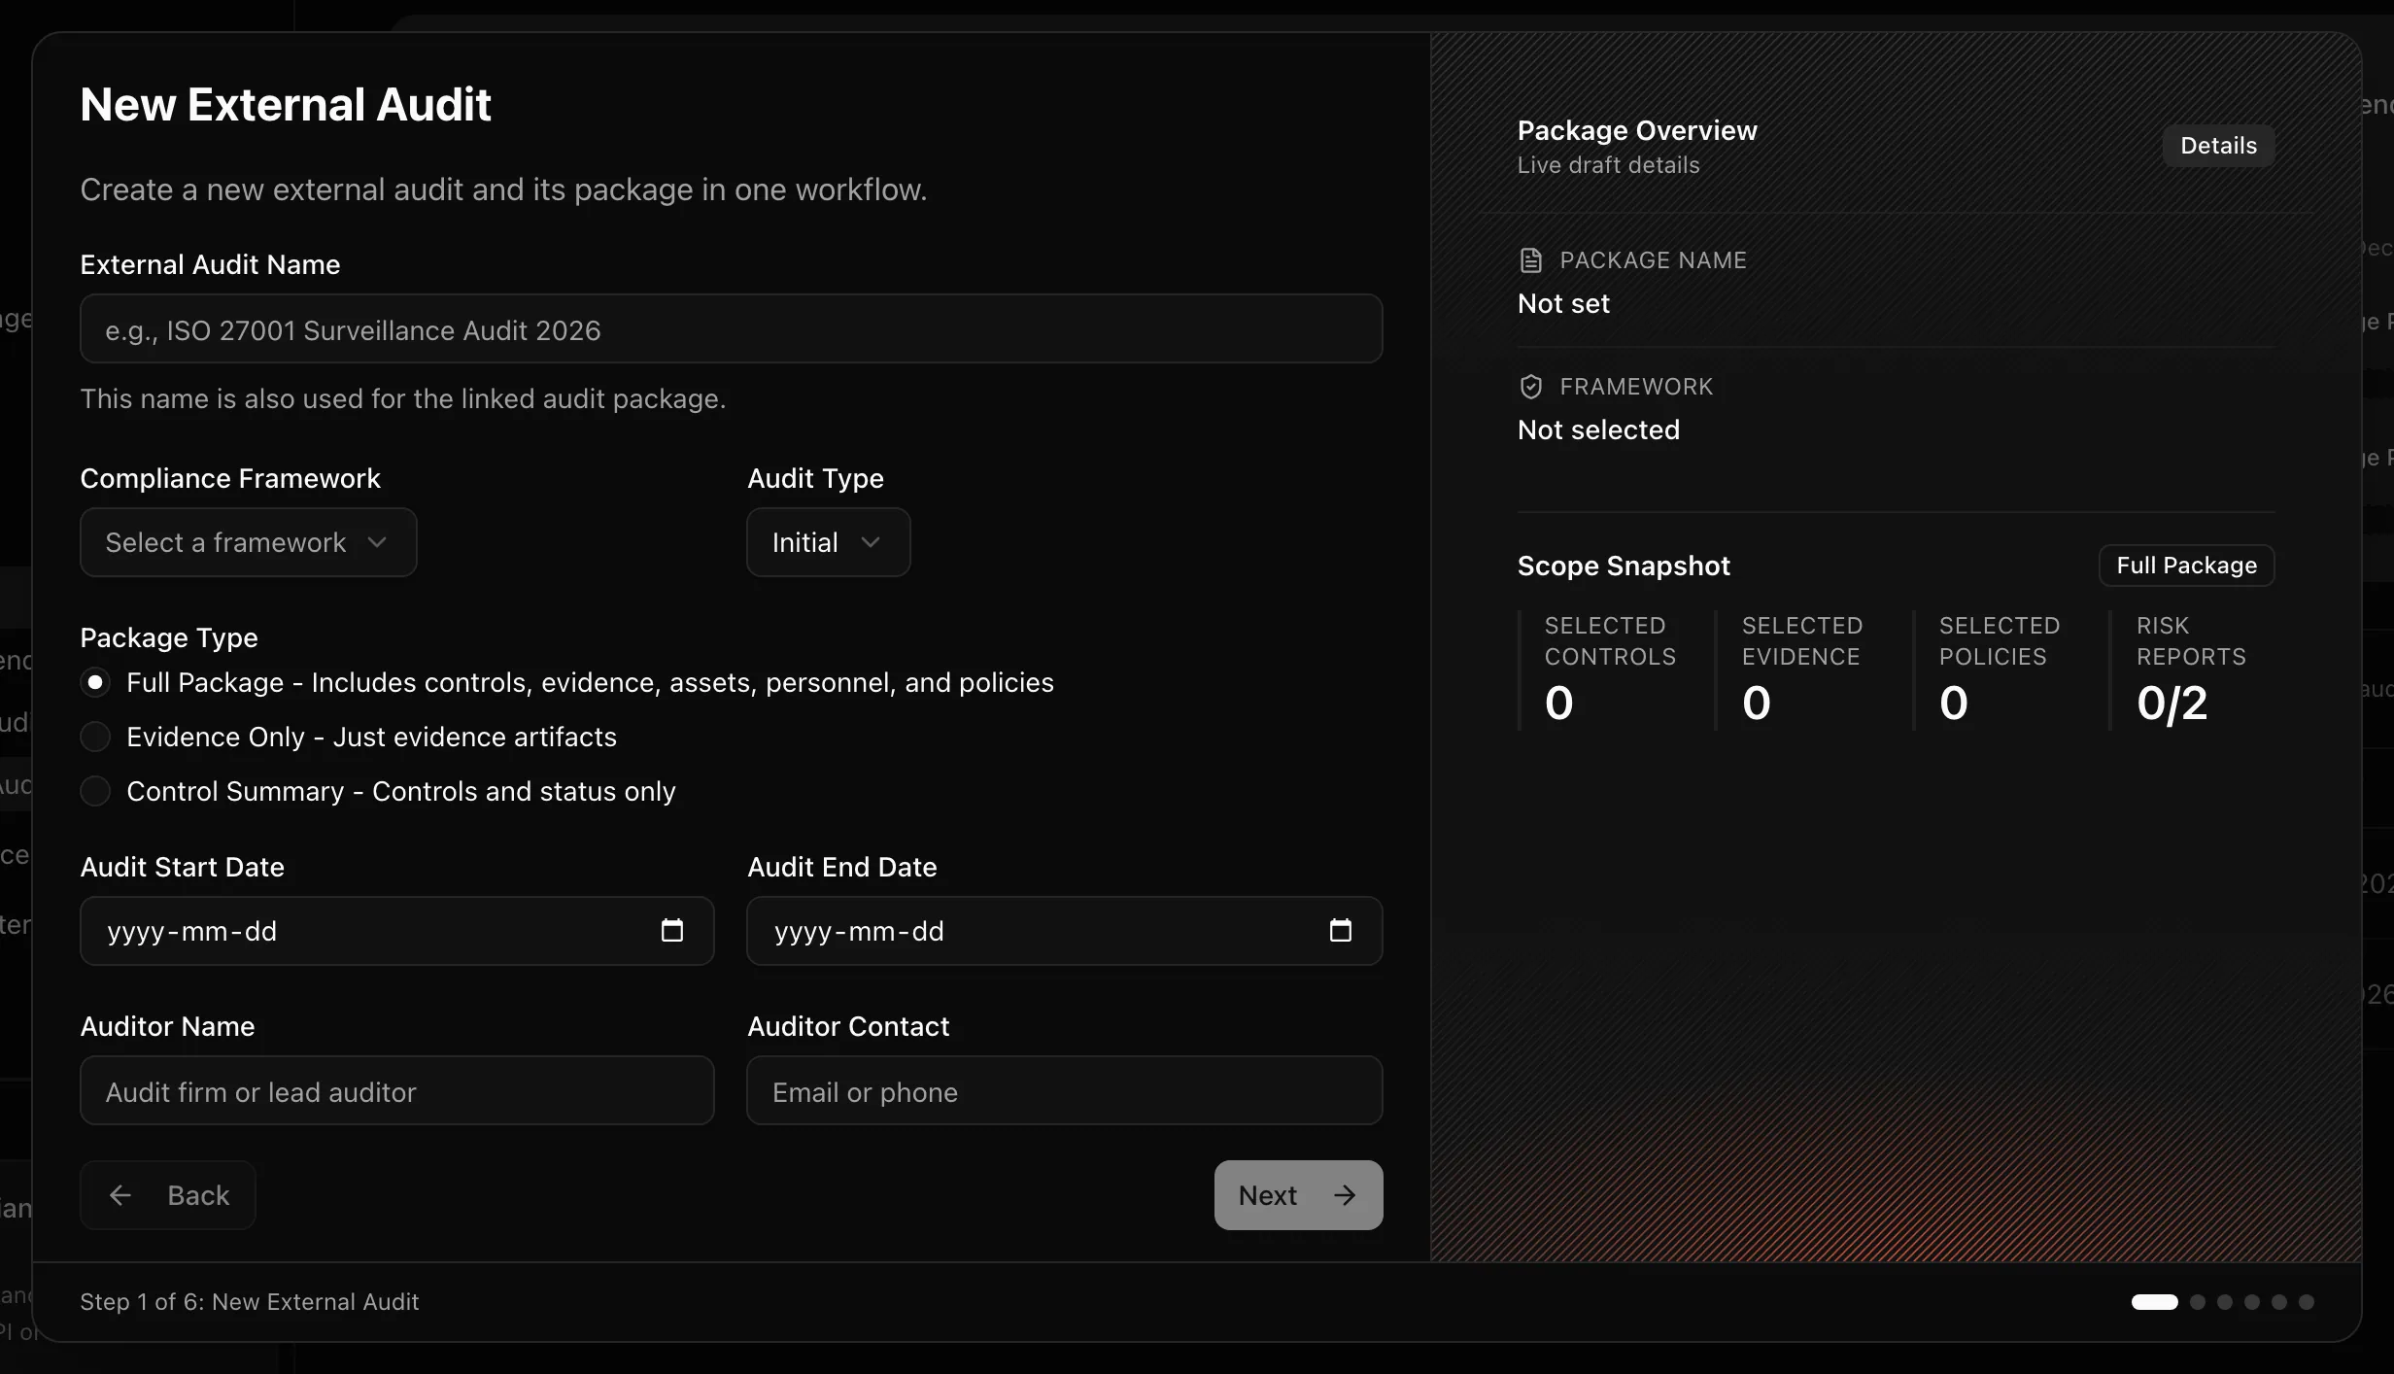Click the Not set package name value

pos(1563,304)
